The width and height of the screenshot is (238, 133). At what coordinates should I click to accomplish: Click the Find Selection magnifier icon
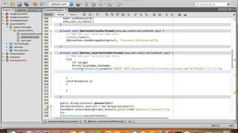click(x=107, y=14)
